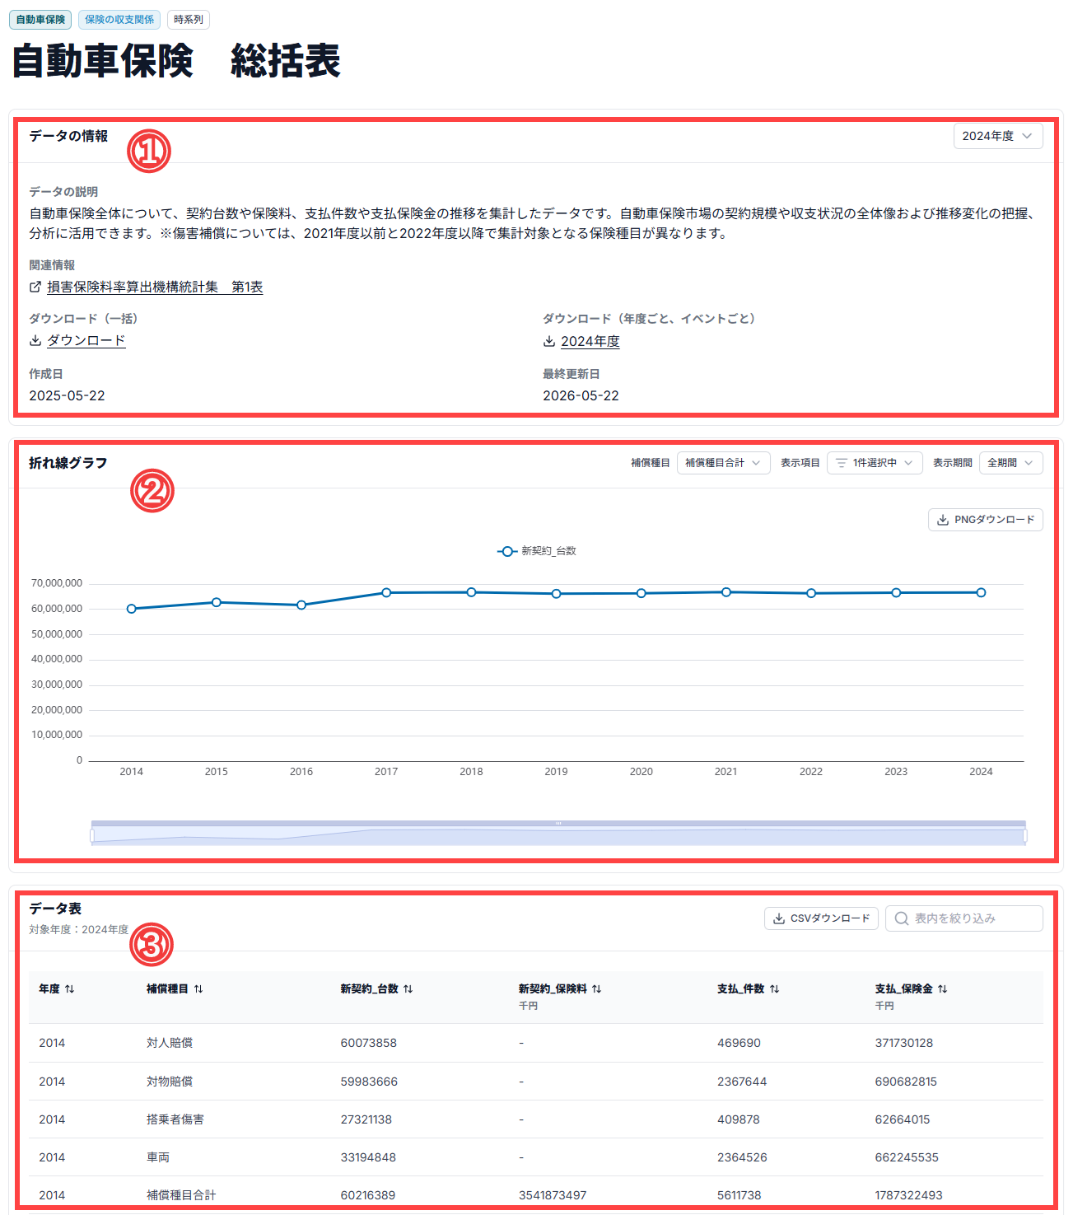The image size is (1073, 1215).
Task: Click the download icon beside 2024年度 link
Action: 549,341
